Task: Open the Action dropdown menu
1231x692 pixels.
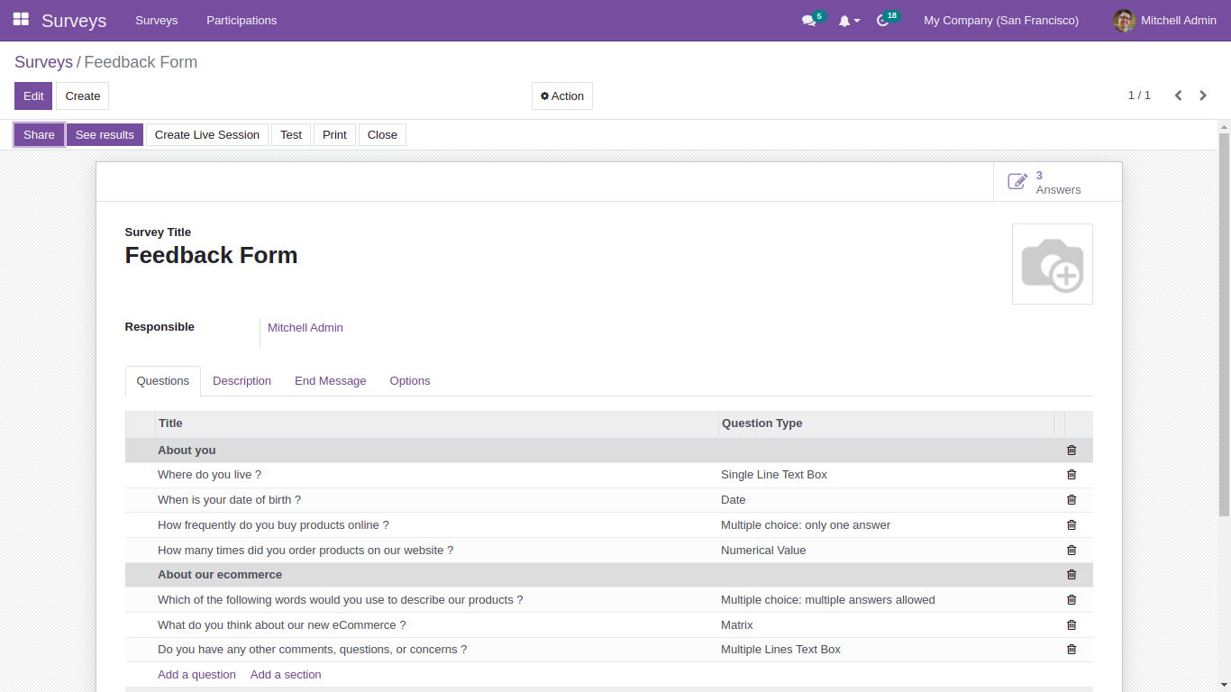Action: 561,96
